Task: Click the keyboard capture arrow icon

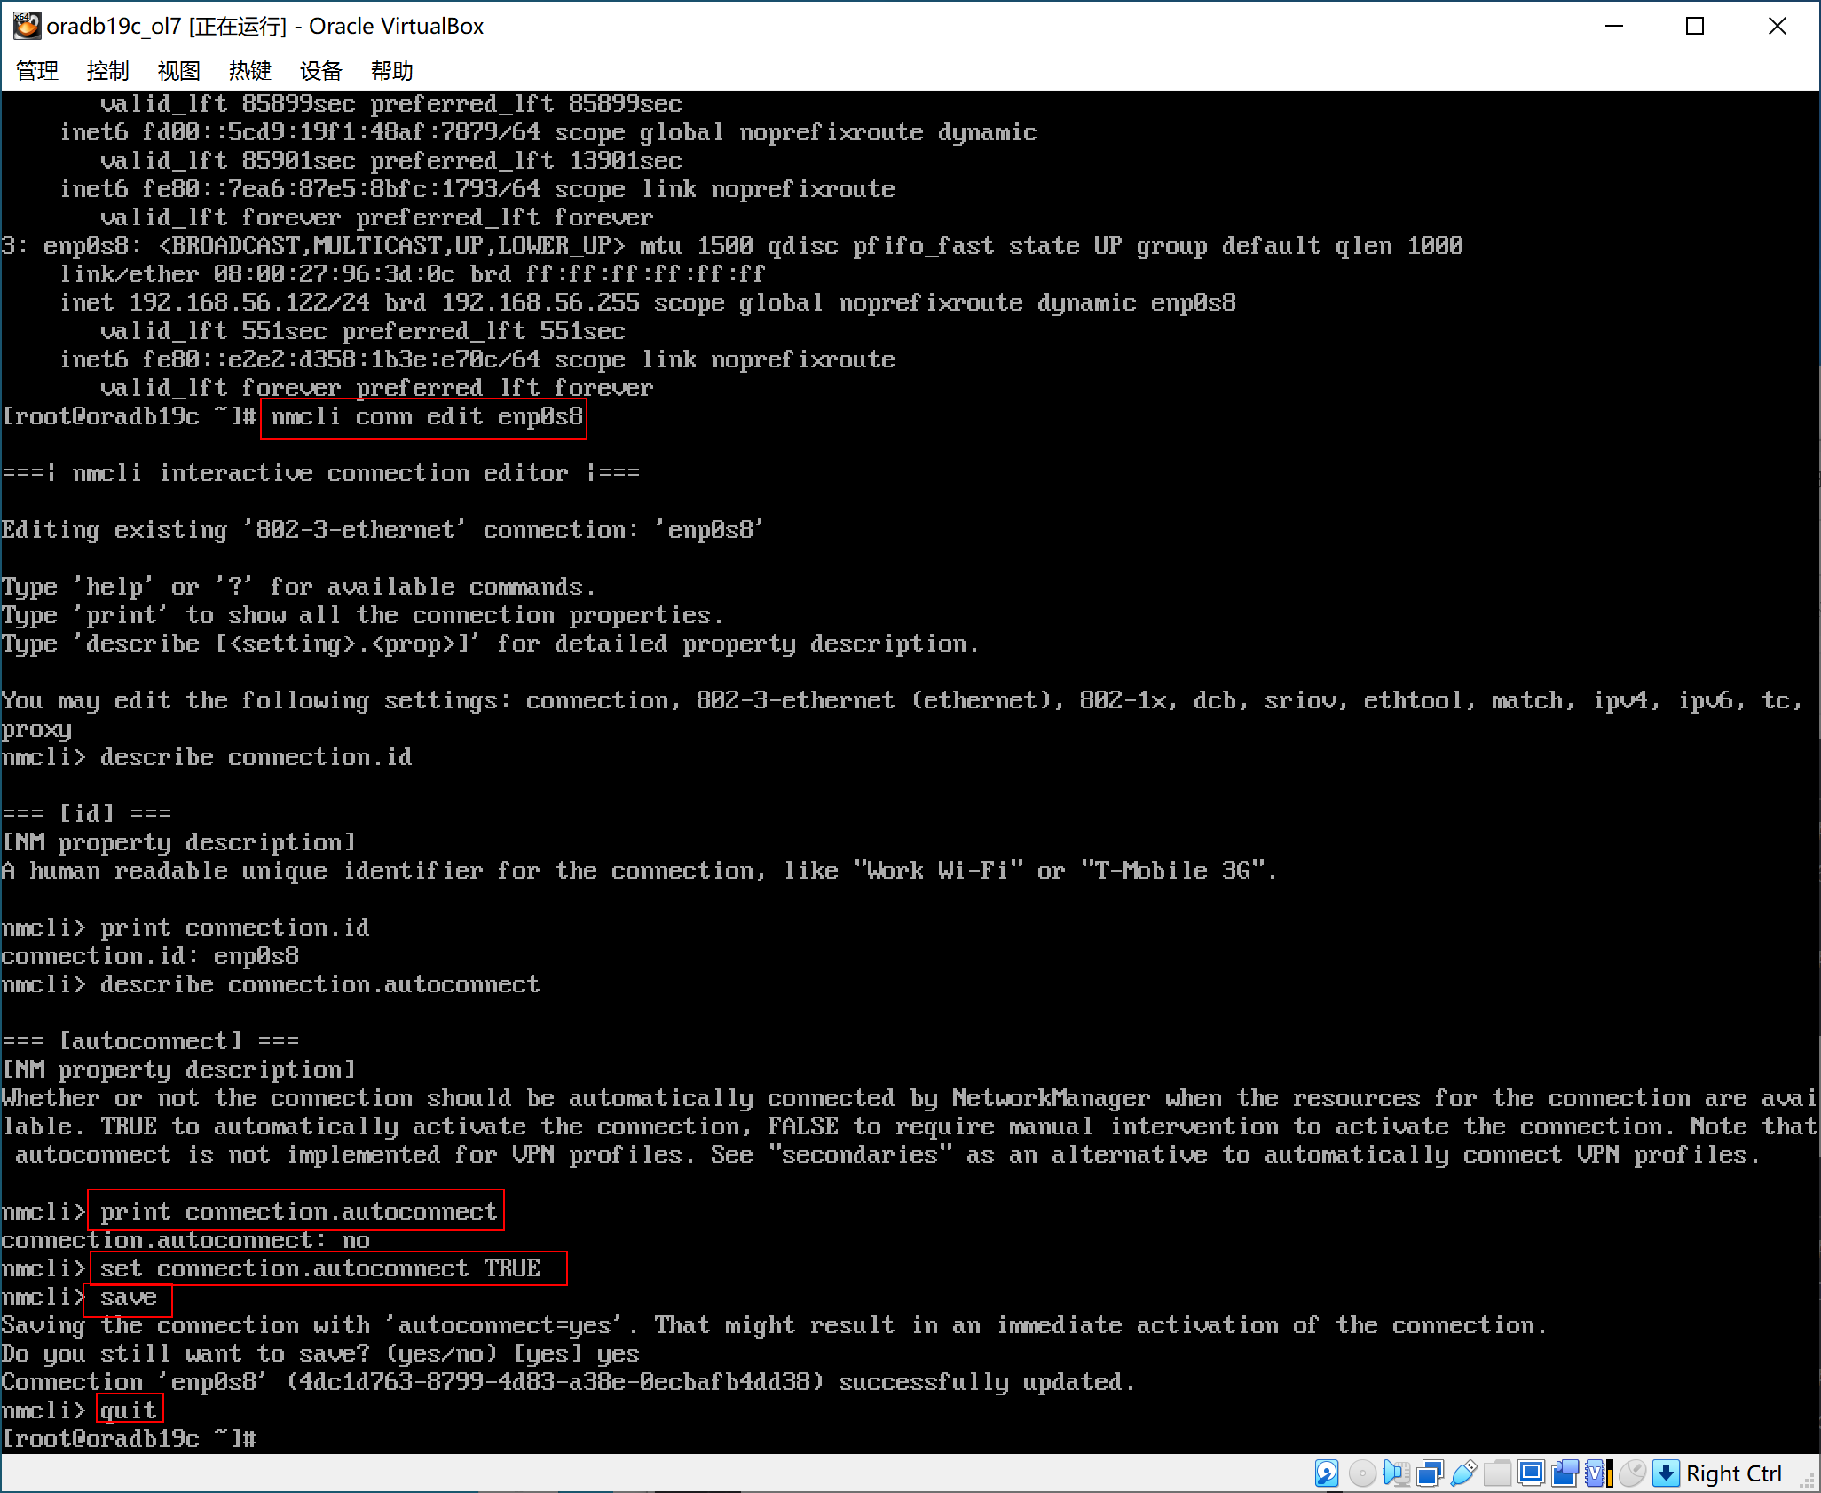Action: coord(1667,1474)
